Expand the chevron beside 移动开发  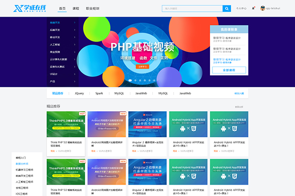(75, 37)
